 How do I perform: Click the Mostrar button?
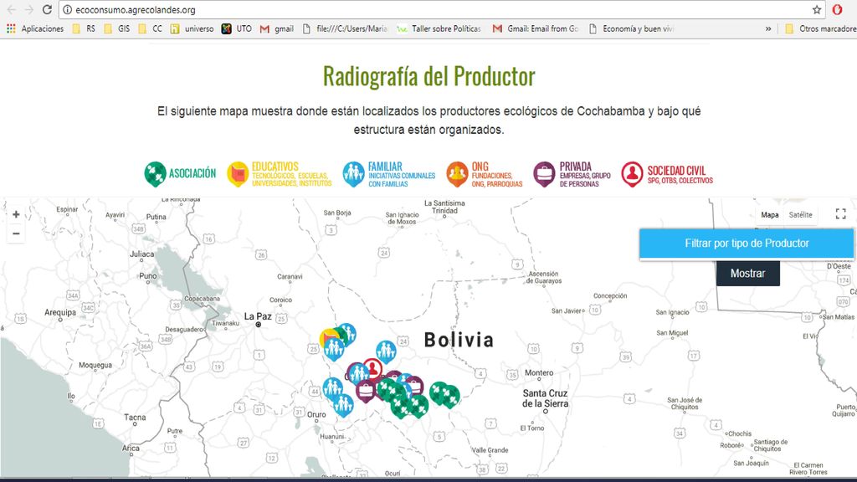pyautogui.click(x=747, y=274)
